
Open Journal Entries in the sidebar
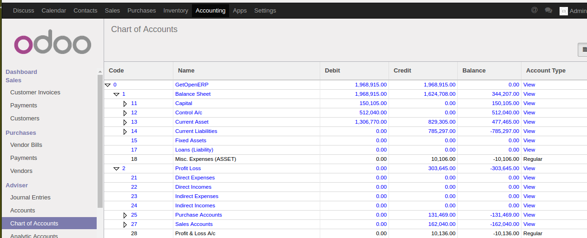tap(30, 198)
